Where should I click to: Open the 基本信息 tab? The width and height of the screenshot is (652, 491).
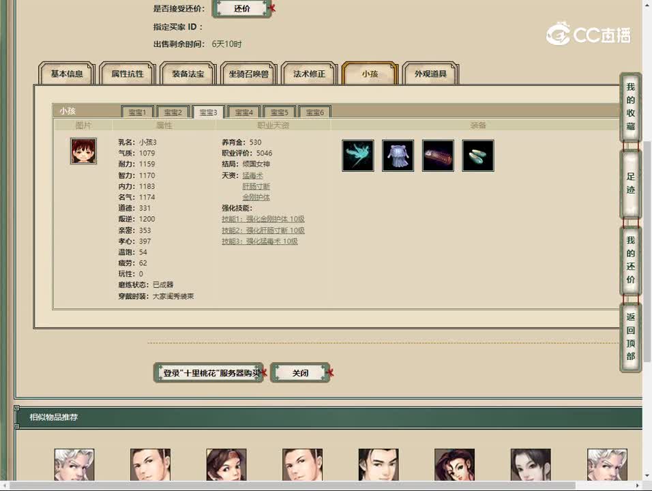(x=67, y=74)
